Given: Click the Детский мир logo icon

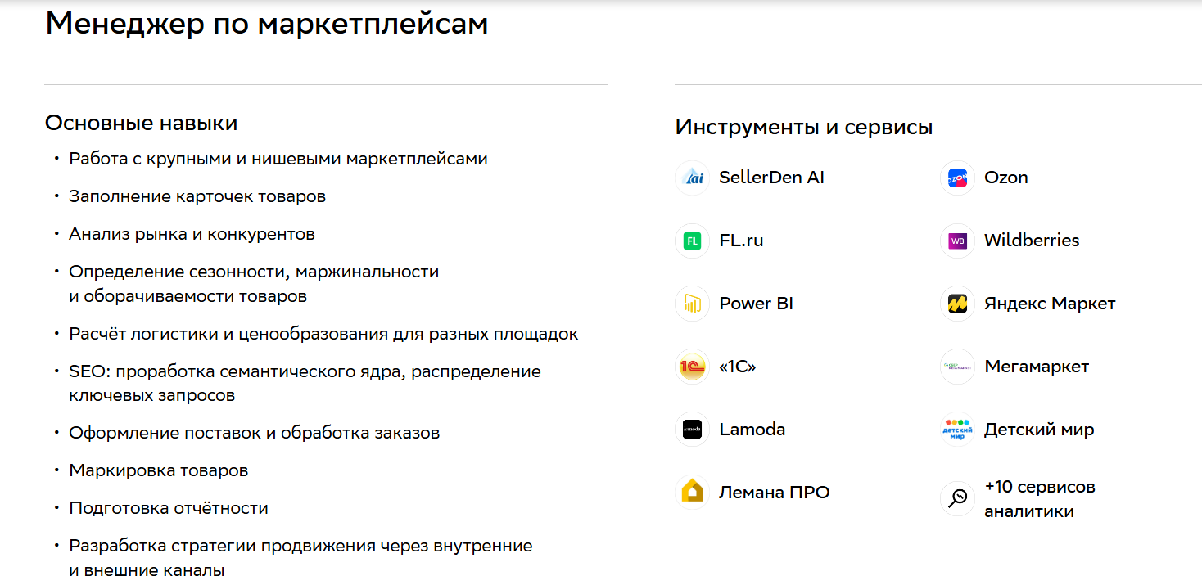Looking at the screenshot, I should pyautogui.click(x=957, y=430).
